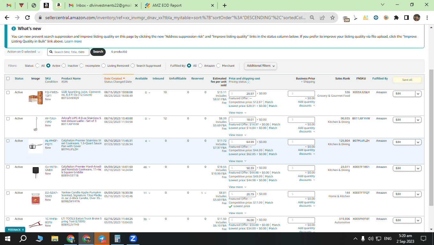
Task: Switch to the second Amazon tab
Action: [58, 5]
